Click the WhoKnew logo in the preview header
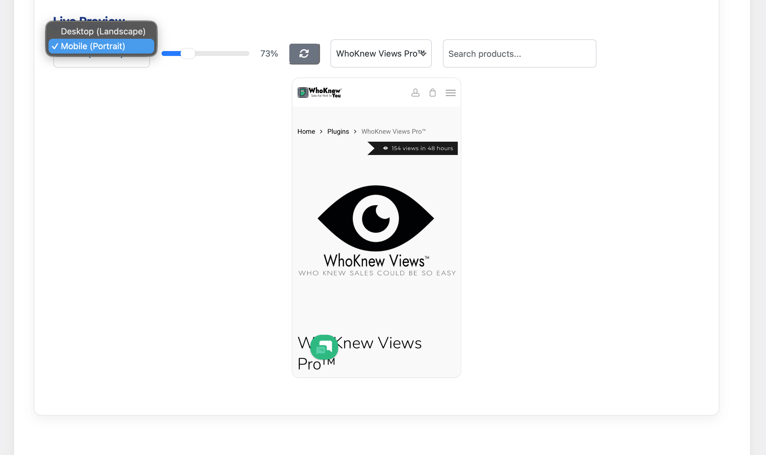766x455 pixels. click(319, 92)
